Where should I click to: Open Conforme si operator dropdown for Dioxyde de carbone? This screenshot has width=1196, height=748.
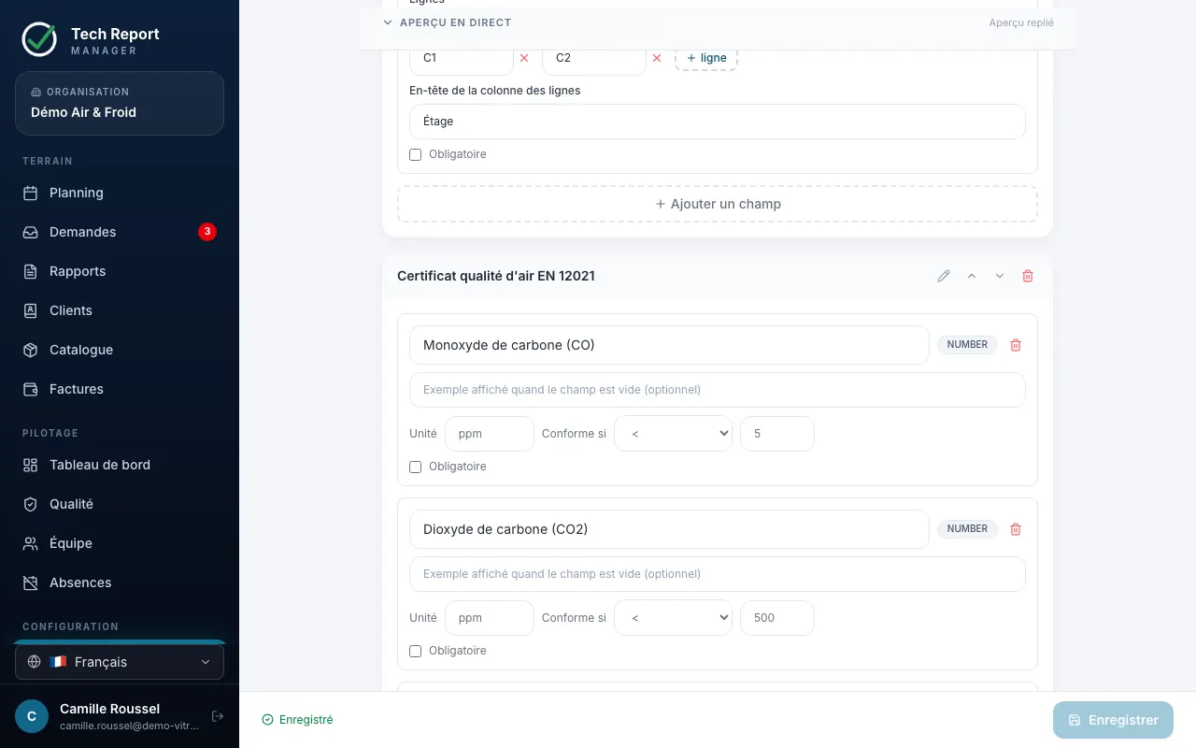(x=673, y=618)
